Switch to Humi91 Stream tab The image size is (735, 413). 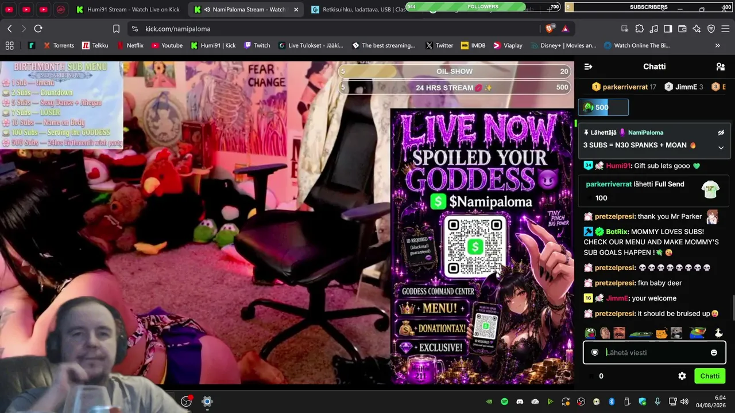(128, 10)
